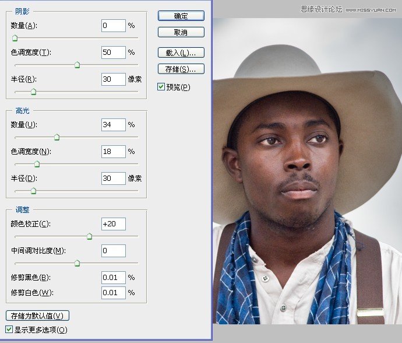Click 存储为默认值(V) button
Viewport: 402px width, 343px height.
[x=37, y=316]
